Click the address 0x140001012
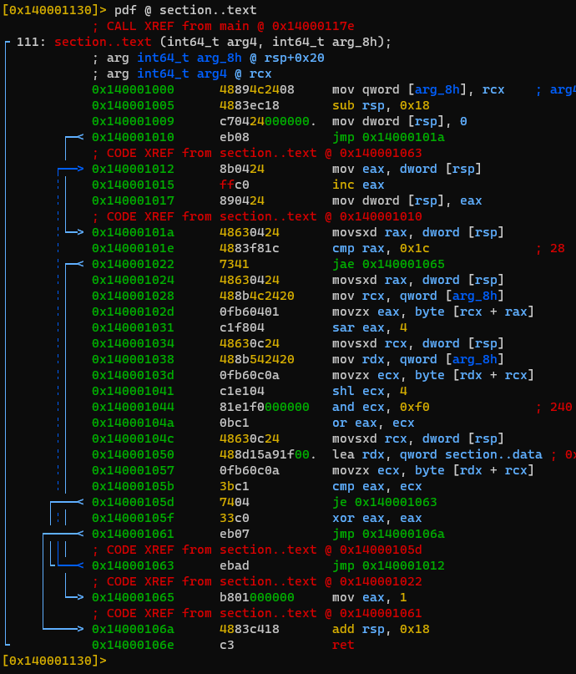Viewport: 576px width, 674px height. click(134, 169)
